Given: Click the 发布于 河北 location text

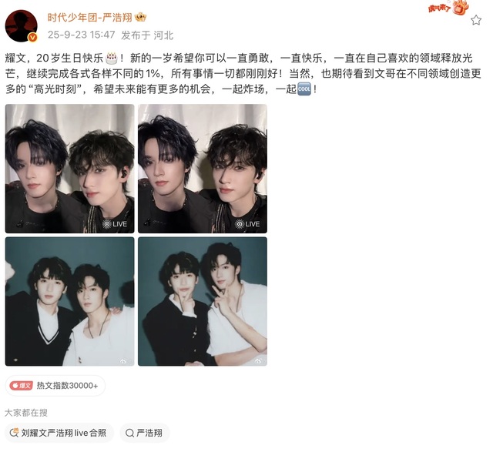Looking at the screenshot, I should tap(147, 35).
